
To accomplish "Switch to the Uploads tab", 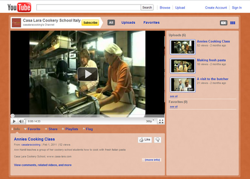I will pos(128,22).
